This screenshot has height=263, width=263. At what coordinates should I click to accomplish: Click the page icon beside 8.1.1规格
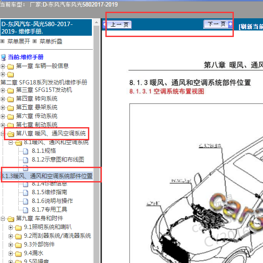click(x=26, y=151)
